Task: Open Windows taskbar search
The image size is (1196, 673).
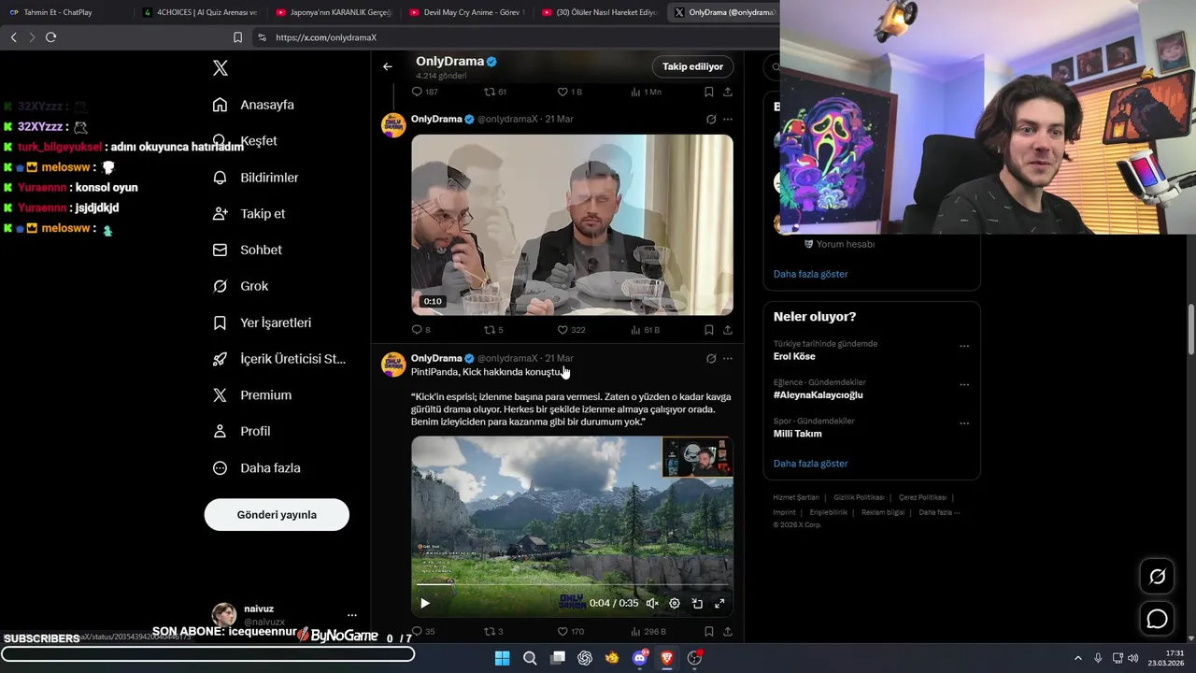Action: click(530, 658)
